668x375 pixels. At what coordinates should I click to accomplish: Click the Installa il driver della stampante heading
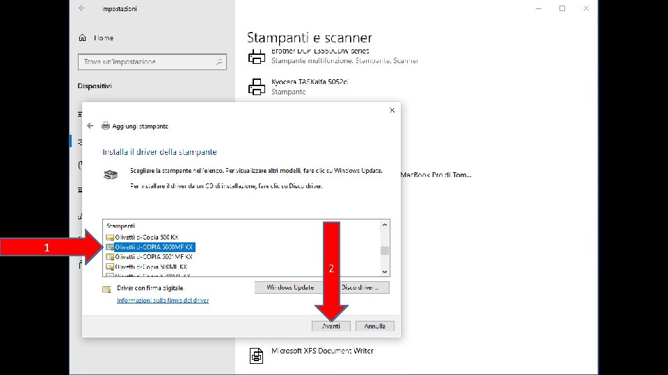pos(160,152)
